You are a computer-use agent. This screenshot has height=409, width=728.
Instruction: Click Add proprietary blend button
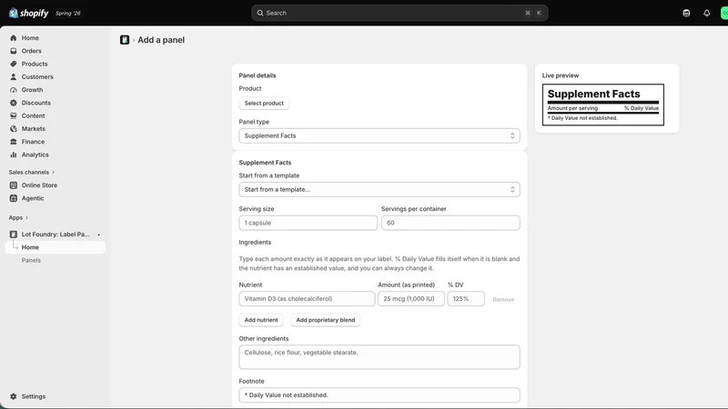326,320
